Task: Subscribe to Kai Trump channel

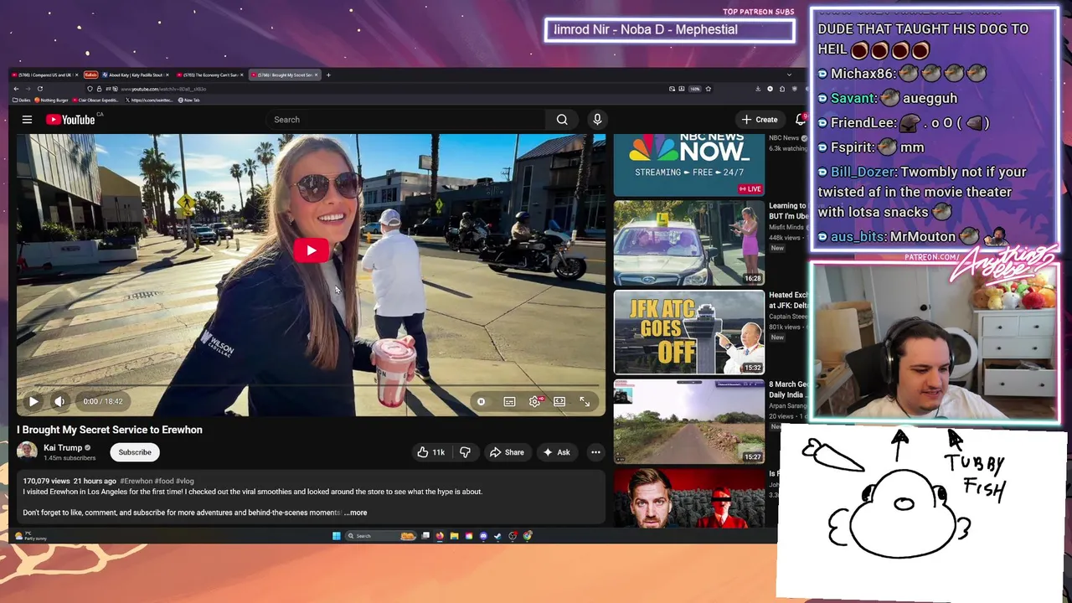Action: (x=135, y=452)
